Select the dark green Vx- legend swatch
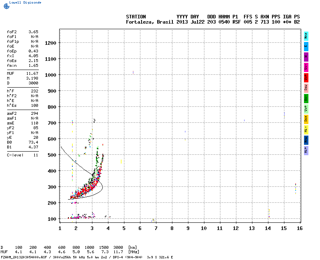Image resolution: width=320 pixels, height=260 pixels. tap(306, 98)
